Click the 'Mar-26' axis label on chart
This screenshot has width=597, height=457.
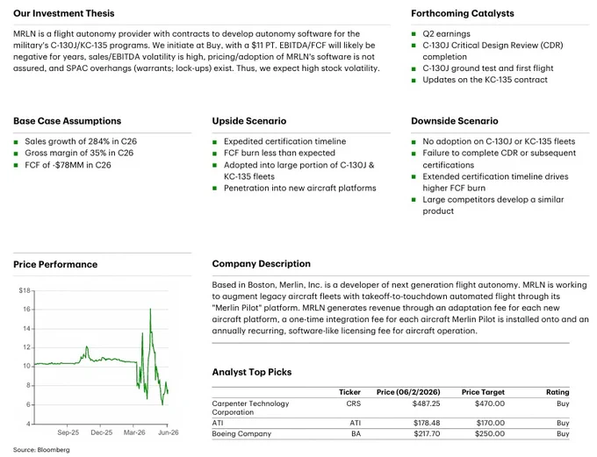(x=134, y=432)
